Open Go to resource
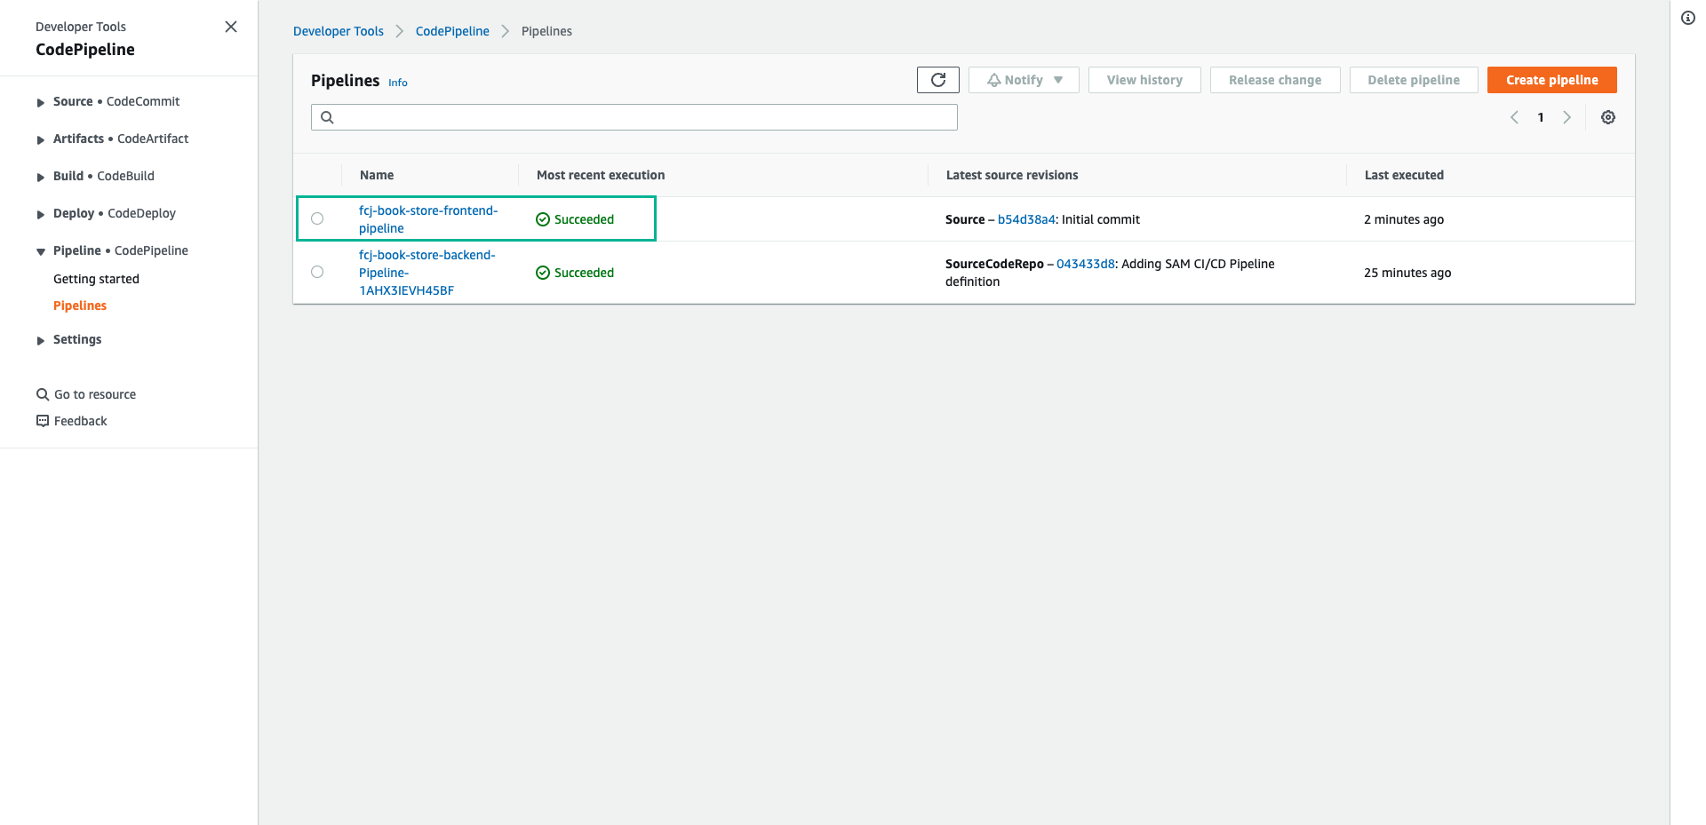This screenshot has height=825, width=1706. coord(95,394)
